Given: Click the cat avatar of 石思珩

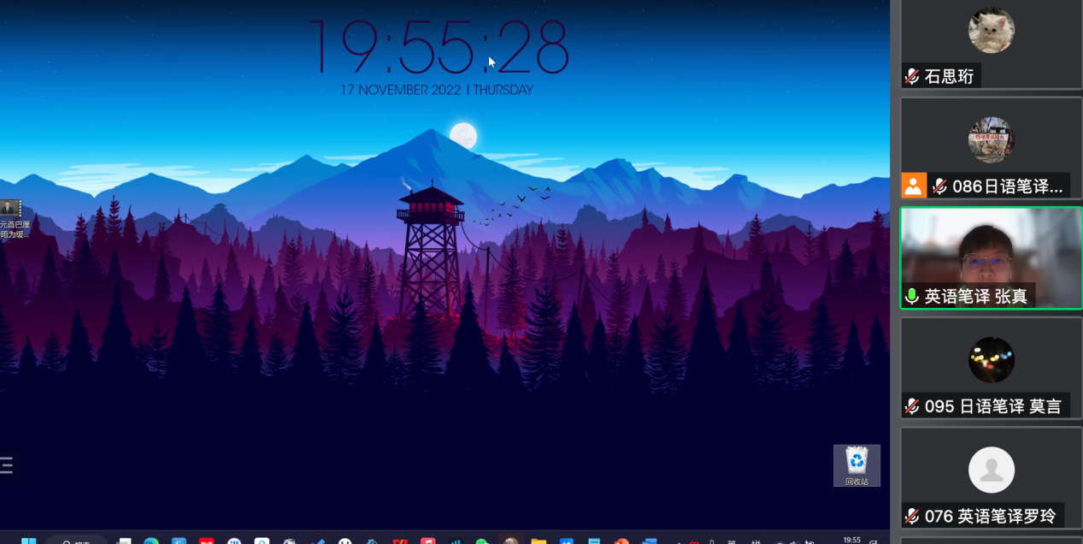Looking at the screenshot, I should (x=992, y=31).
